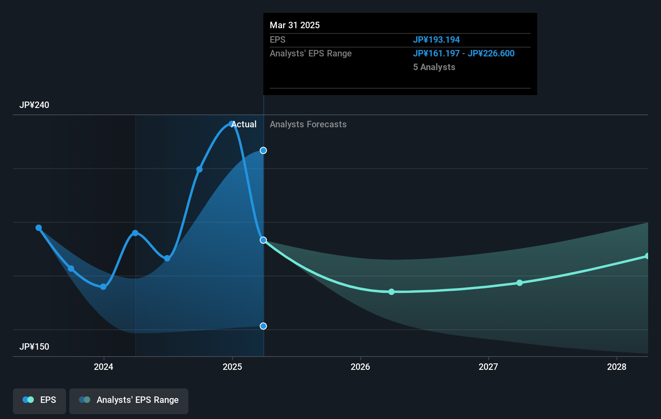Click the 2024 x-axis label

pyautogui.click(x=103, y=367)
